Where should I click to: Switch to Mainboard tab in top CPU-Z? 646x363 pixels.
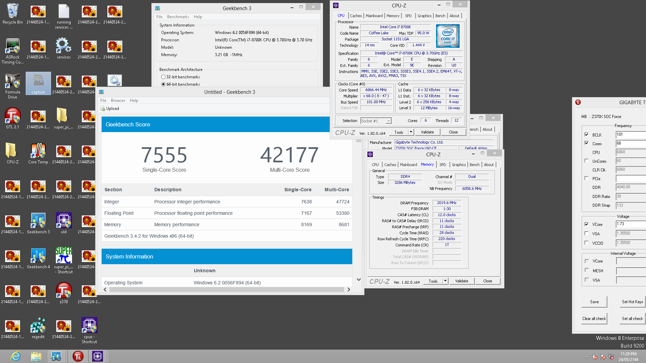coord(374,16)
